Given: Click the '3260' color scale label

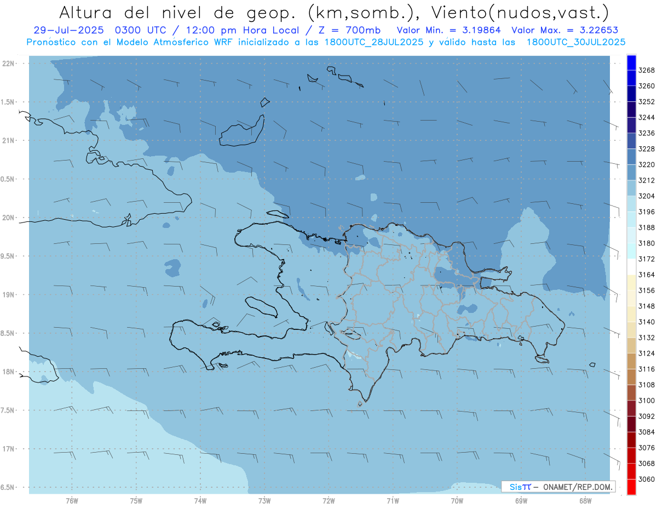Looking at the screenshot, I should 646,86.
